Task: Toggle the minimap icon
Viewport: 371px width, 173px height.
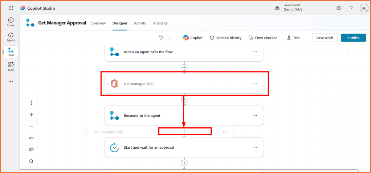Action: point(31,149)
